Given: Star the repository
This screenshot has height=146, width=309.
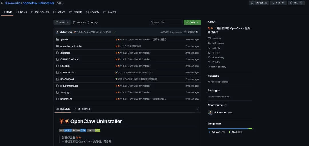Looking at the screenshot, I should pyautogui.click(x=296, y=3).
